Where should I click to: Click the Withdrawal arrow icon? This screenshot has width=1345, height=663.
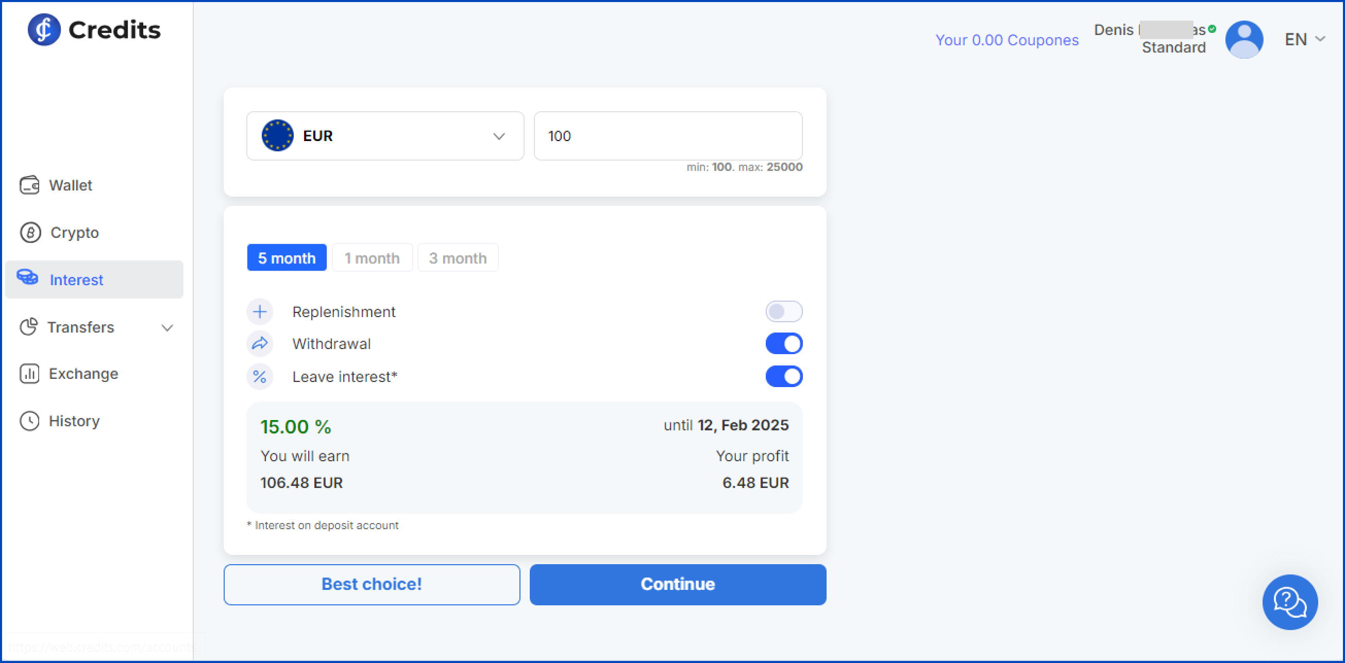[x=260, y=344]
